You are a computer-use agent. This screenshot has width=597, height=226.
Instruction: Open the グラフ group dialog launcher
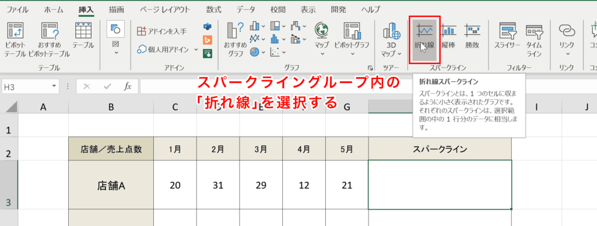(370, 68)
